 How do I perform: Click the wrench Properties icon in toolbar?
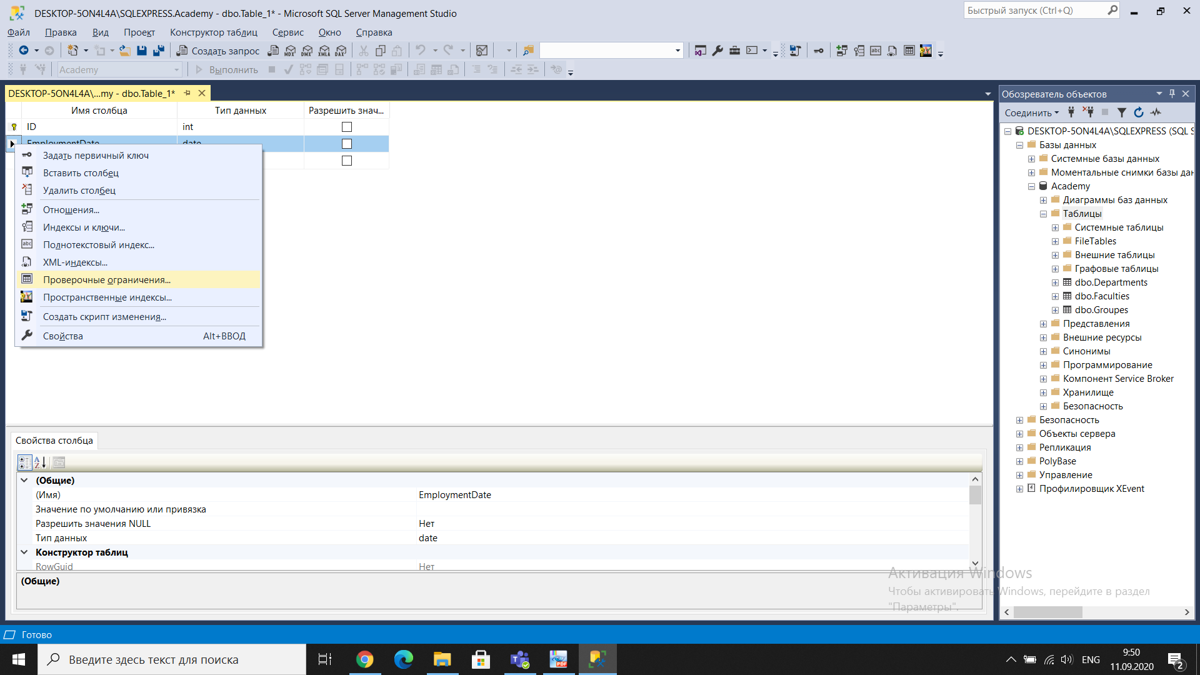[717, 51]
